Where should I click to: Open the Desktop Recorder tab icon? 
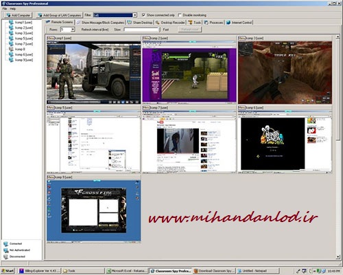[x=158, y=23]
